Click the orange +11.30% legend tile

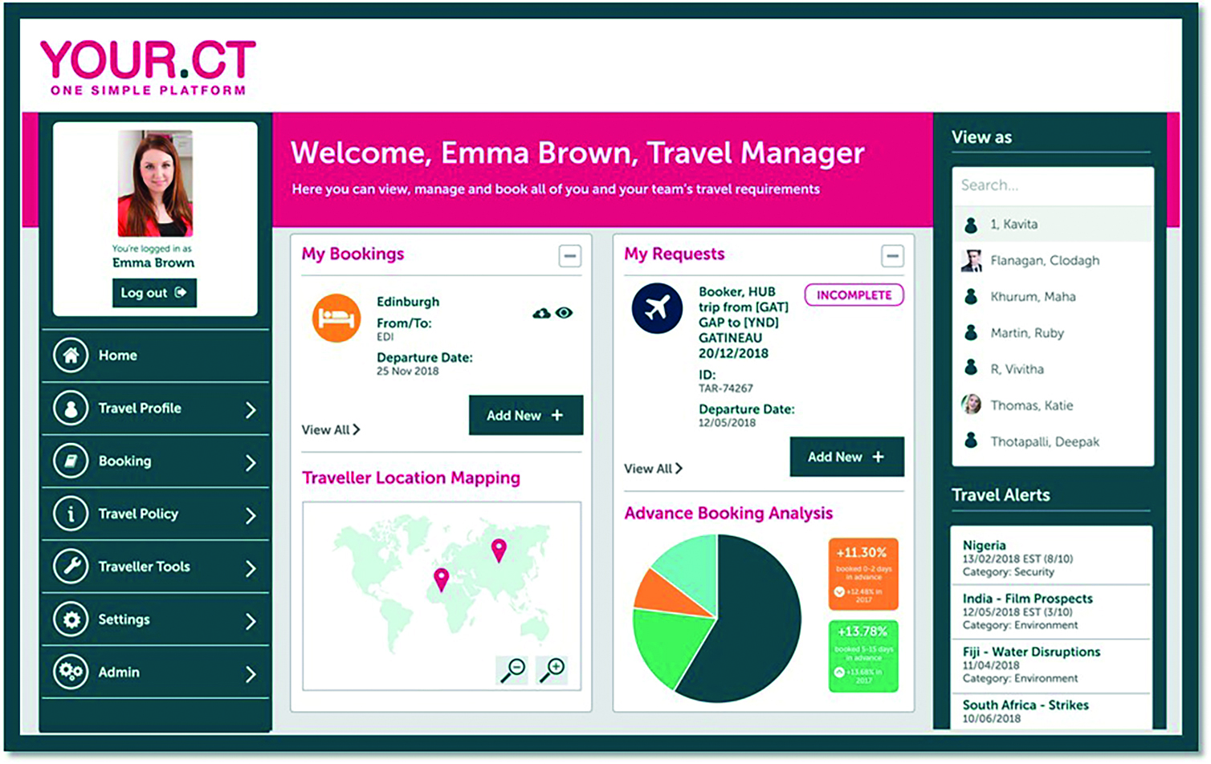(x=862, y=574)
